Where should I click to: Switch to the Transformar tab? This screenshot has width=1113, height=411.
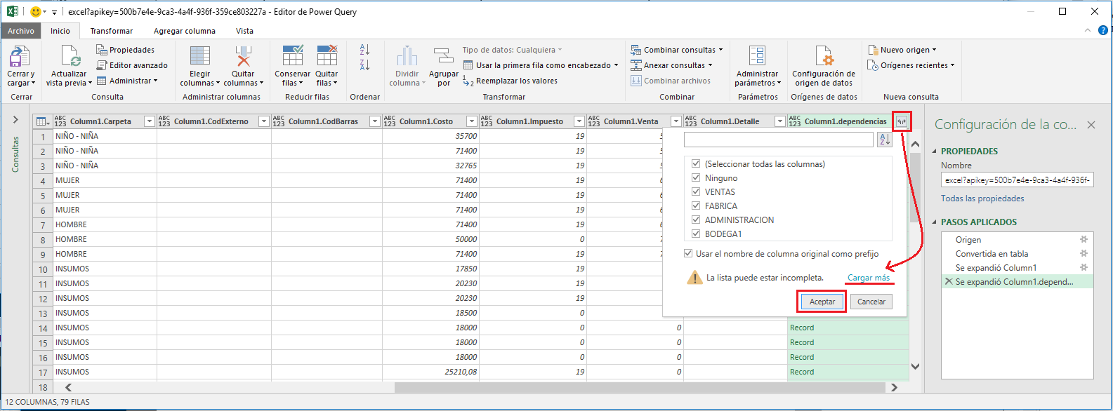coord(111,31)
